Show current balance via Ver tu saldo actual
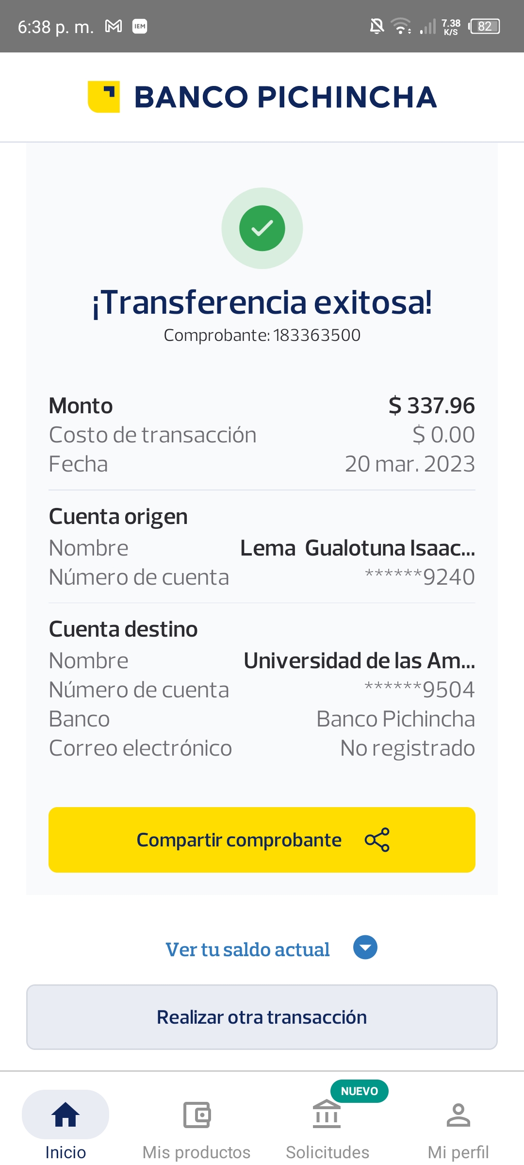The height and width of the screenshot is (1165, 524). coord(247,949)
